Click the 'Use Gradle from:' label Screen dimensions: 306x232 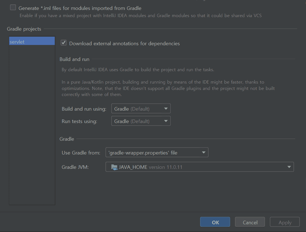tap(81, 153)
